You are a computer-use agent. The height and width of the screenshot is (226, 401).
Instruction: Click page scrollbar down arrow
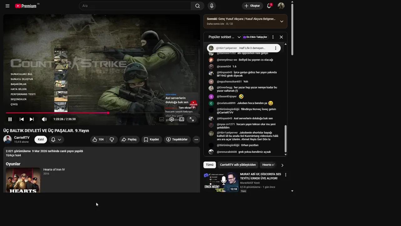(x=292, y=191)
